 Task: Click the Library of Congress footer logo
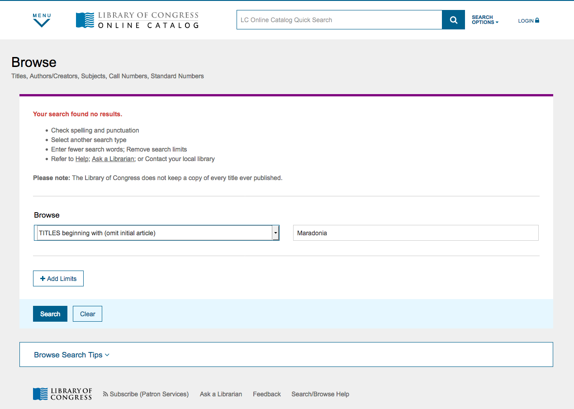coord(62,394)
